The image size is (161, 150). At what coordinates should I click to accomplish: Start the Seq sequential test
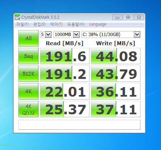28,56
